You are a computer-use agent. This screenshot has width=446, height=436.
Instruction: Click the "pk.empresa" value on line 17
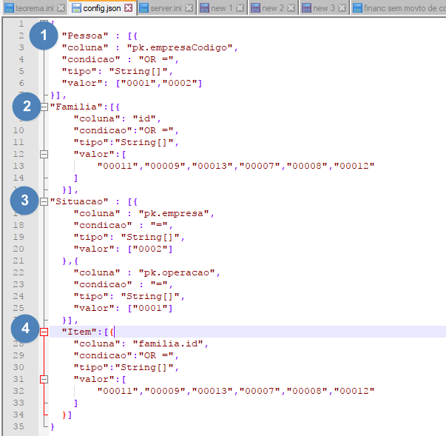[174, 213]
